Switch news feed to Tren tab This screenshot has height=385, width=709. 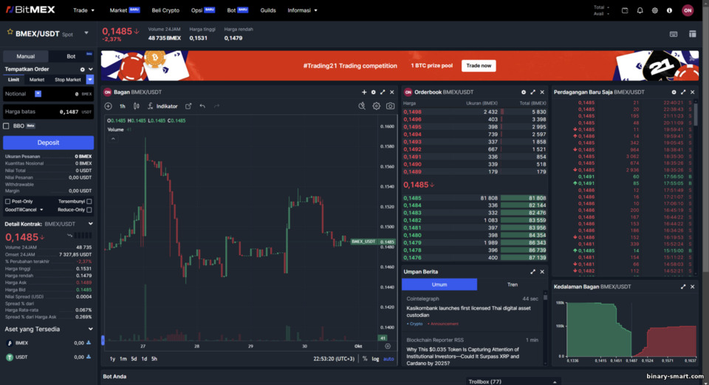click(512, 285)
